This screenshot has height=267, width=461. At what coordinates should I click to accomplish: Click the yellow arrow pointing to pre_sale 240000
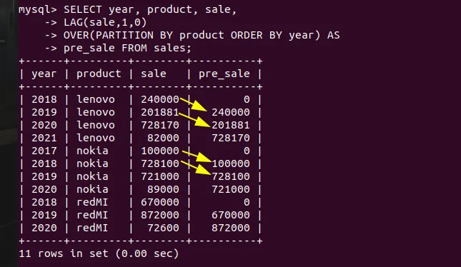pyautogui.click(x=194, y=104)
